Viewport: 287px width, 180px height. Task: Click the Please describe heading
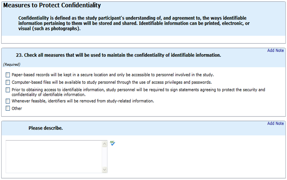pos(46,128)
